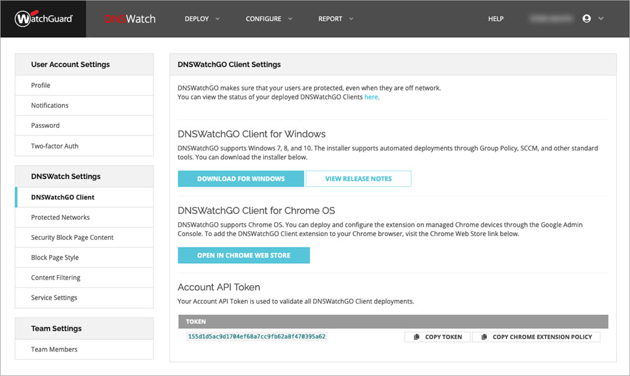Select the DNSWatch brand tab in the navbar

pos(130,19)
